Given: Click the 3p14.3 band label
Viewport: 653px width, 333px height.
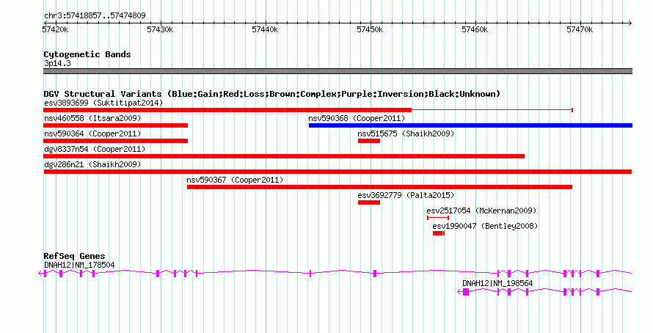Looking at the screenshot, I should pyautogui.click(x=57, y=63).
